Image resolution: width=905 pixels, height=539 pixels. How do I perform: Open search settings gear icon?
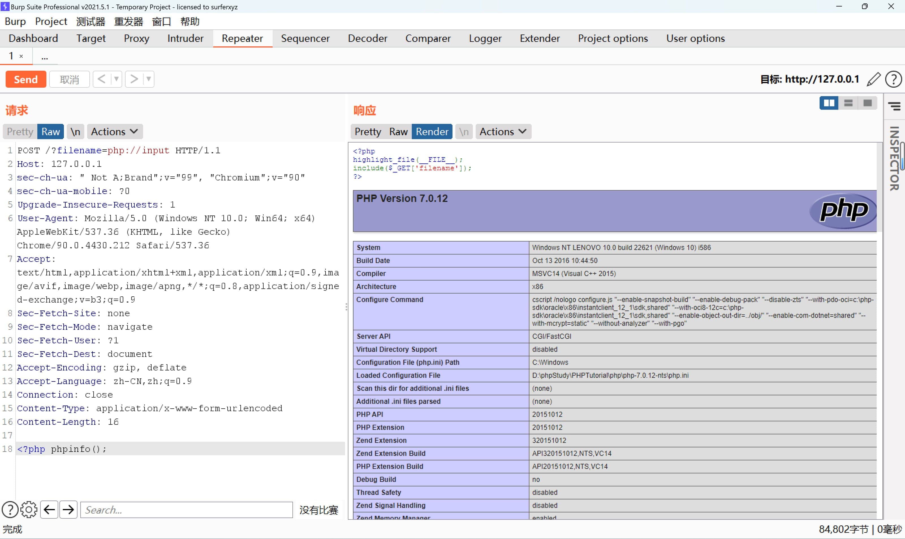[x=29, y=510]
